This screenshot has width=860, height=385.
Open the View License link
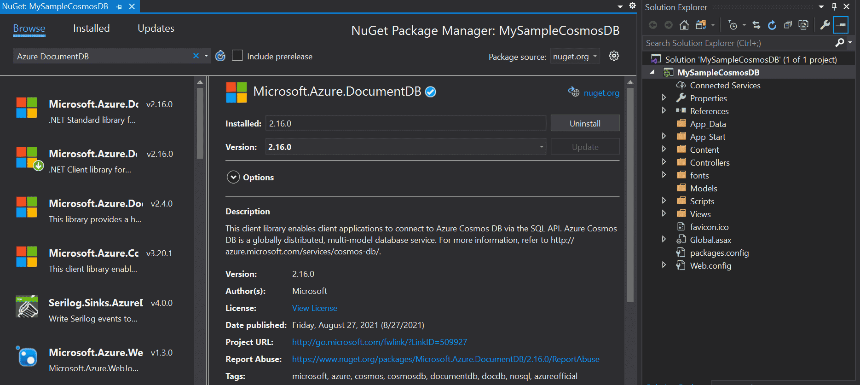(x=315, y=308)
